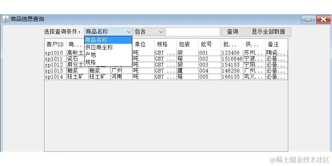Viewport: 332px width, 166px height.
Task: Select the cell with value 123456
Action: pyautogui.click(x=232, y=53)
